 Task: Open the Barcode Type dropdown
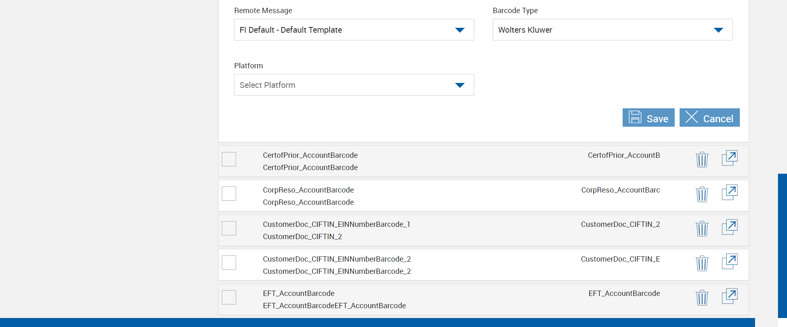click(612, 30)
